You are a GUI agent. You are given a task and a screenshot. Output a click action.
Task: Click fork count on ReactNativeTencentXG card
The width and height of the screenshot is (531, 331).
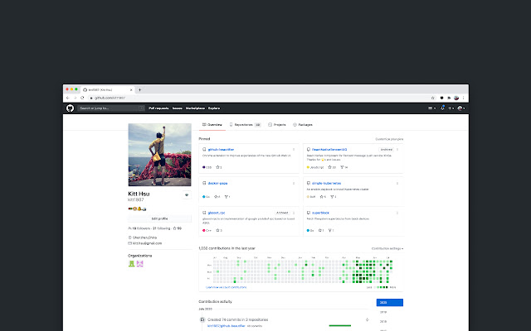344,167
